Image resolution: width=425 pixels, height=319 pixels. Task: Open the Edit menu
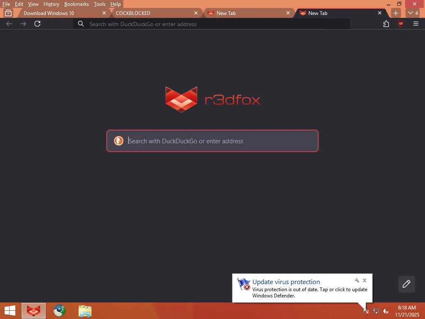point(19,4)
